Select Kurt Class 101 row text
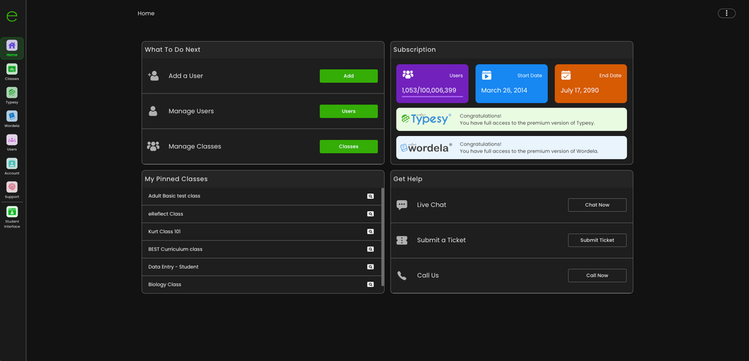The width and height of the screenshot is (749, 361). pos(165,232)
